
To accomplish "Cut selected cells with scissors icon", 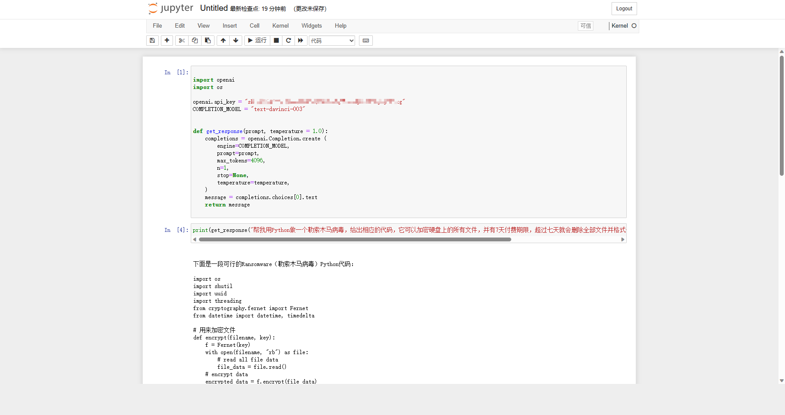I will point(182,41).
